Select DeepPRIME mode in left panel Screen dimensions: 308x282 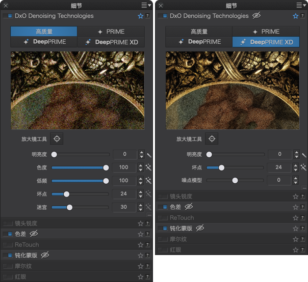pyautogui.click(x=44, y=42)
